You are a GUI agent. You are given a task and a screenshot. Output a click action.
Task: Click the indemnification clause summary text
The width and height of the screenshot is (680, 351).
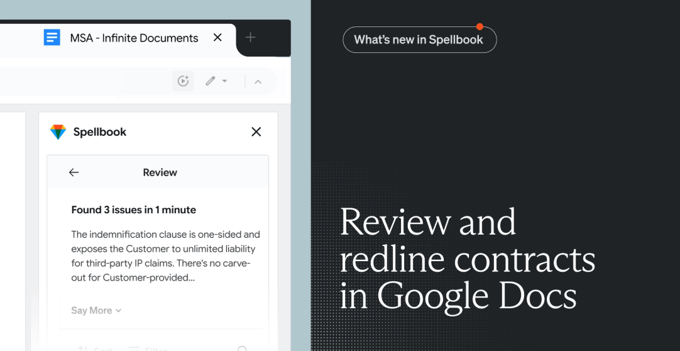tap(166, 256)
